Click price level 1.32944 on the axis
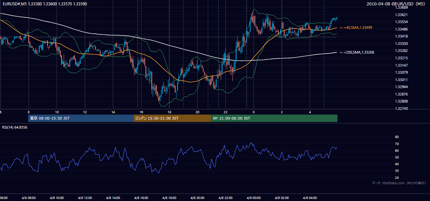 [401, 87]
